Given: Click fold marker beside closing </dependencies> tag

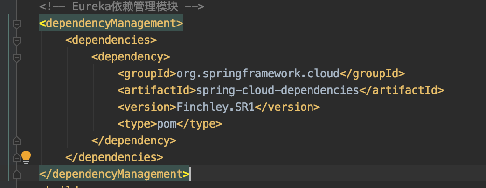Looking at the screenshot, I should coord(17,158).
